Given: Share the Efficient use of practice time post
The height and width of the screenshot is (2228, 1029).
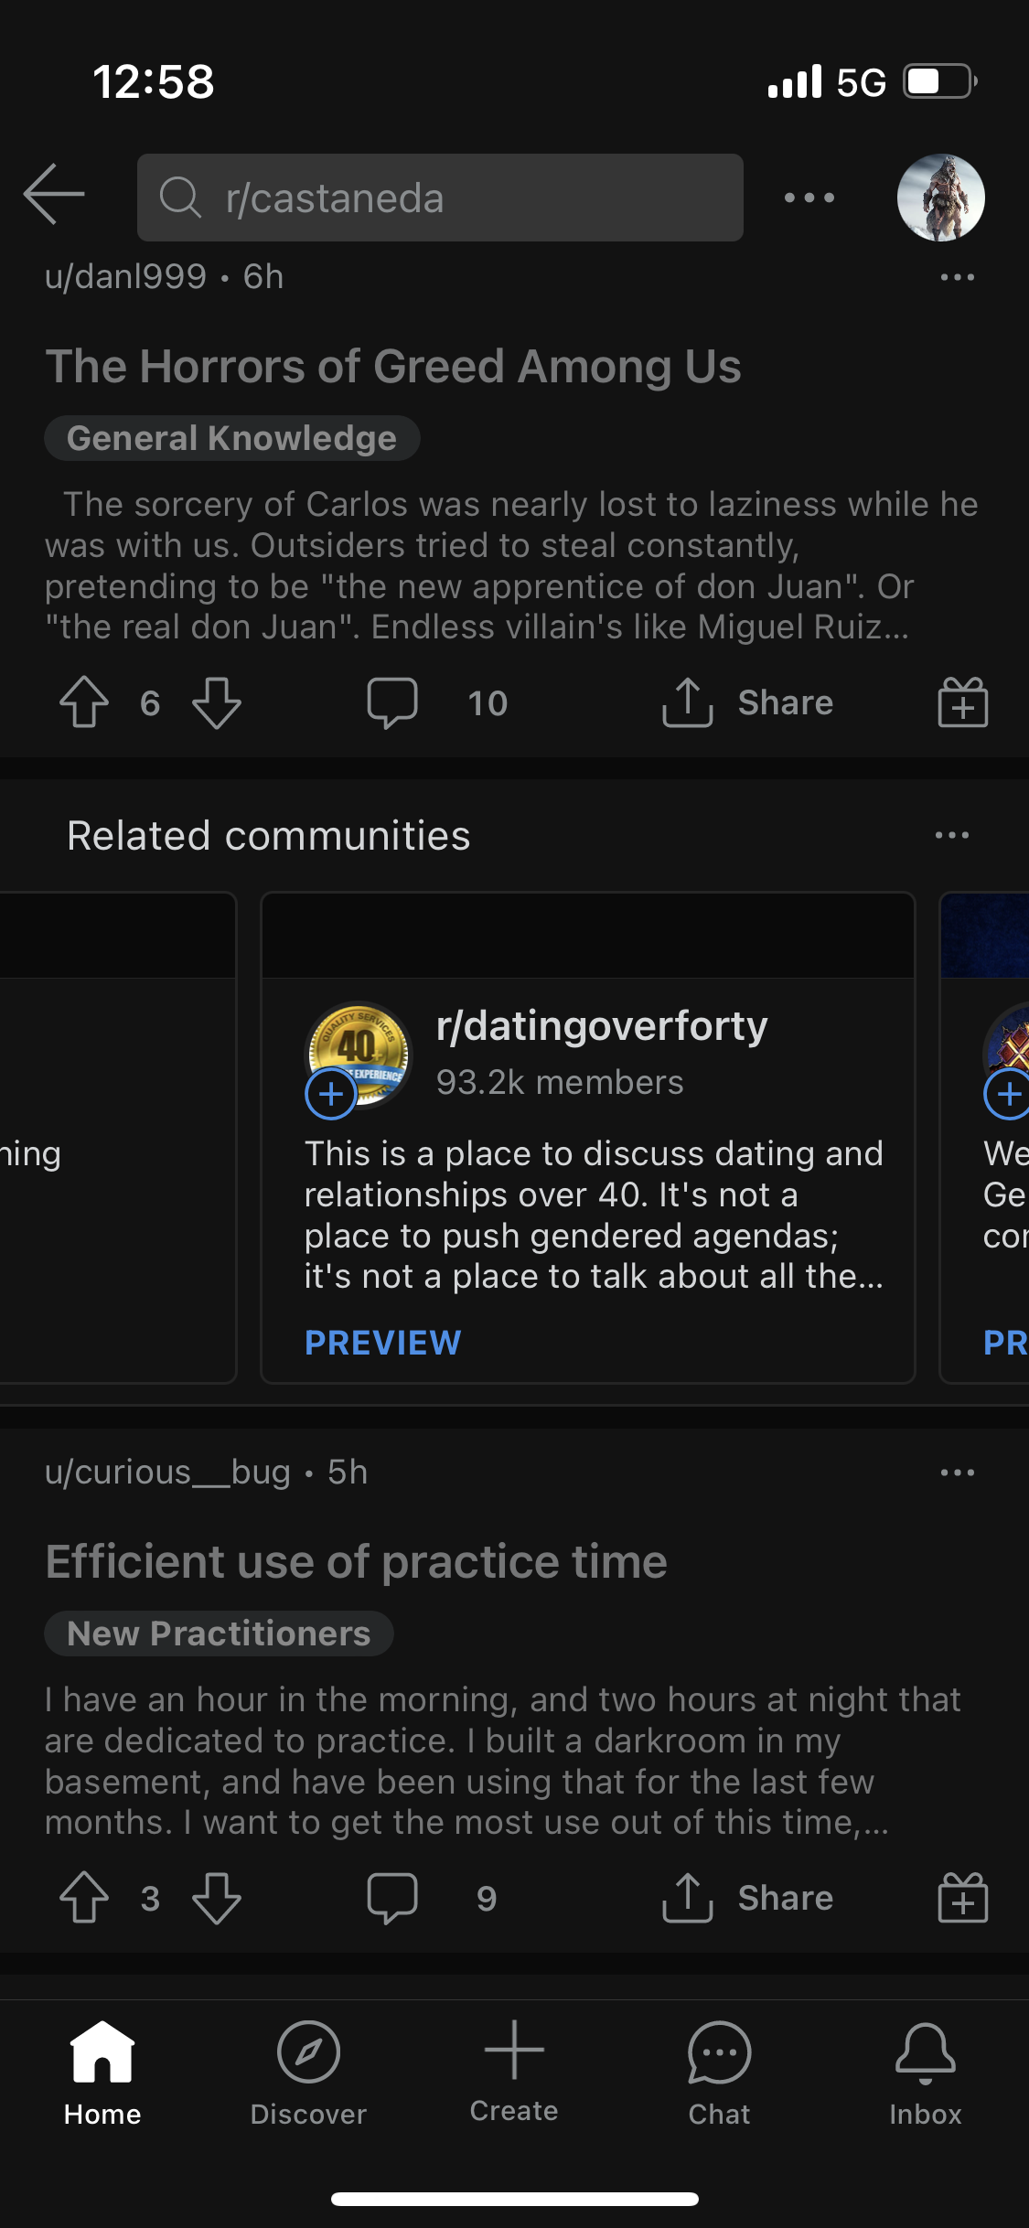Looking at the screenshot, I should [x=748, y=1898].
